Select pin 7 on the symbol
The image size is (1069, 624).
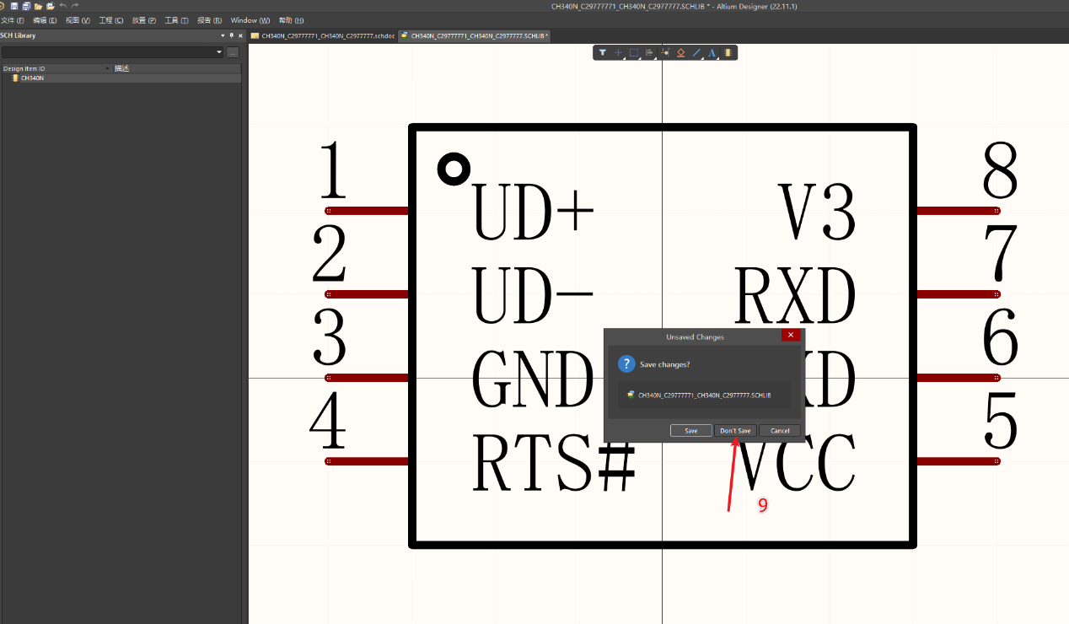coord(959,294)
